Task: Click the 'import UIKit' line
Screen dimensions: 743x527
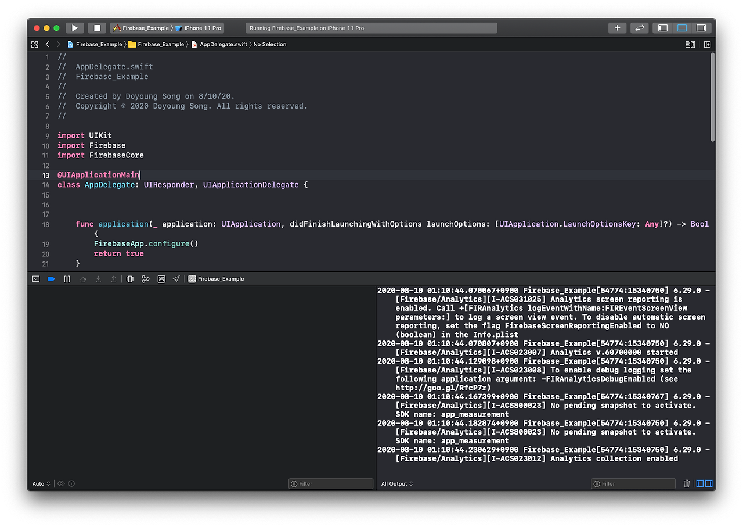Action: [85, 135]
